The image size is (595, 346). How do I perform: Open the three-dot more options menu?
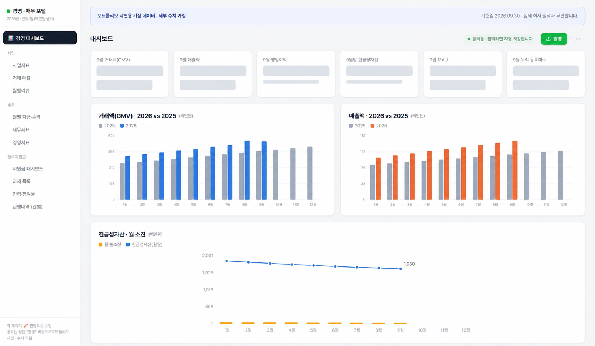click(578, 39)
